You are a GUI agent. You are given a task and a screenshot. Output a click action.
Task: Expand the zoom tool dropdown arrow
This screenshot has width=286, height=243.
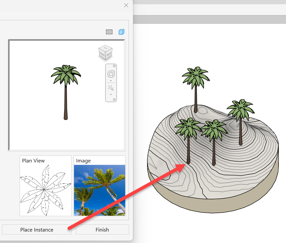tap(111, 94)
